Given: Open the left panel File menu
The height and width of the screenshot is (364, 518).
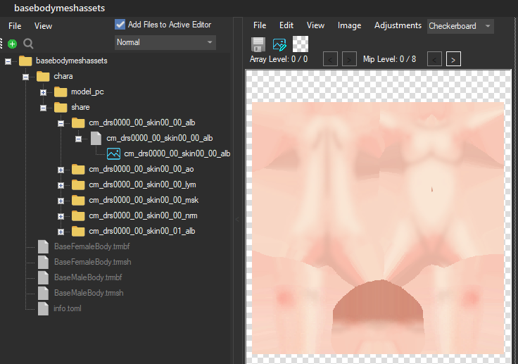Looking at the screenshot, I should coord(15,26).
